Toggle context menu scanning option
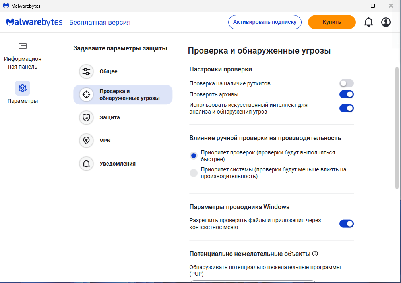The image size is (401, 283). (x=346, y=224)
